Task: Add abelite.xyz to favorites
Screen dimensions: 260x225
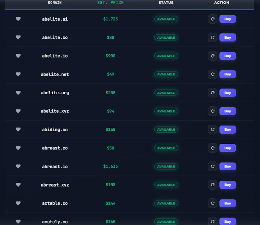Action: 18,111
